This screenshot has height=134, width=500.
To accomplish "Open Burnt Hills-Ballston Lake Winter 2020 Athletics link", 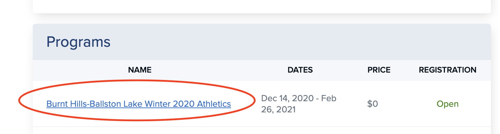I will click(x=138, y=104).
